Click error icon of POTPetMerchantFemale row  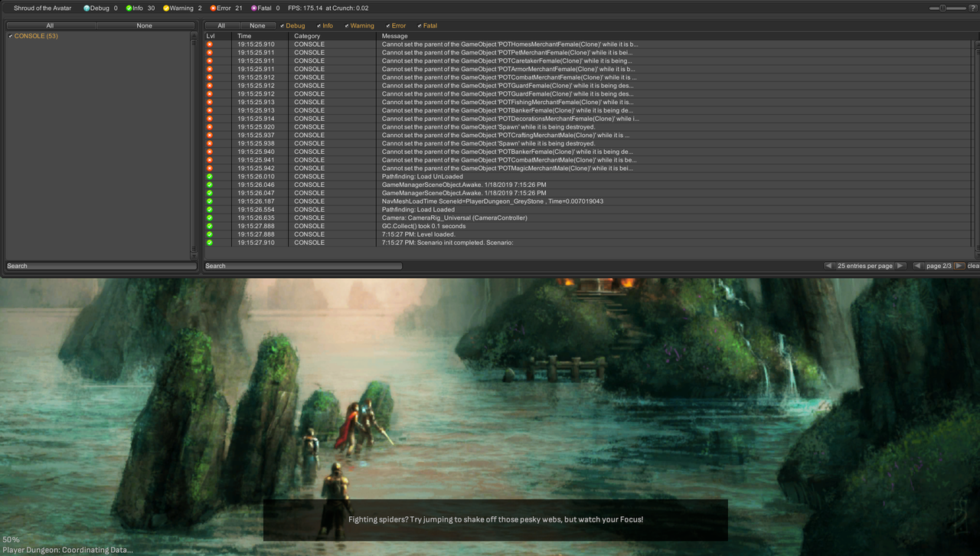210,53
